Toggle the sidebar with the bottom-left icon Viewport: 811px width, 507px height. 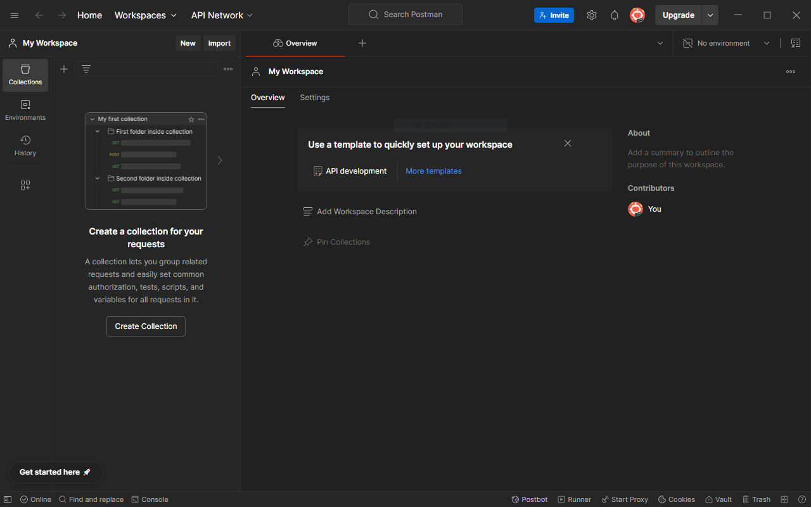point(8,499)
